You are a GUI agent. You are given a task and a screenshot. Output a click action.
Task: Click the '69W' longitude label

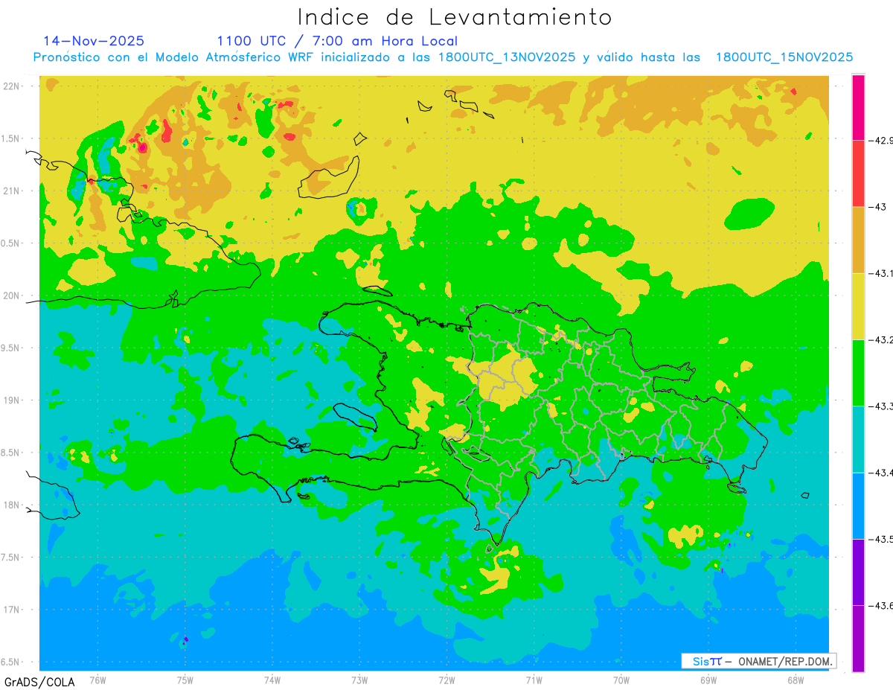708,680
